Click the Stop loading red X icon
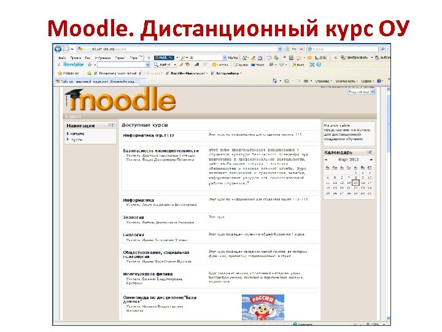The height and width of the screenshot is (332, 442). click(x=301, y=49)
